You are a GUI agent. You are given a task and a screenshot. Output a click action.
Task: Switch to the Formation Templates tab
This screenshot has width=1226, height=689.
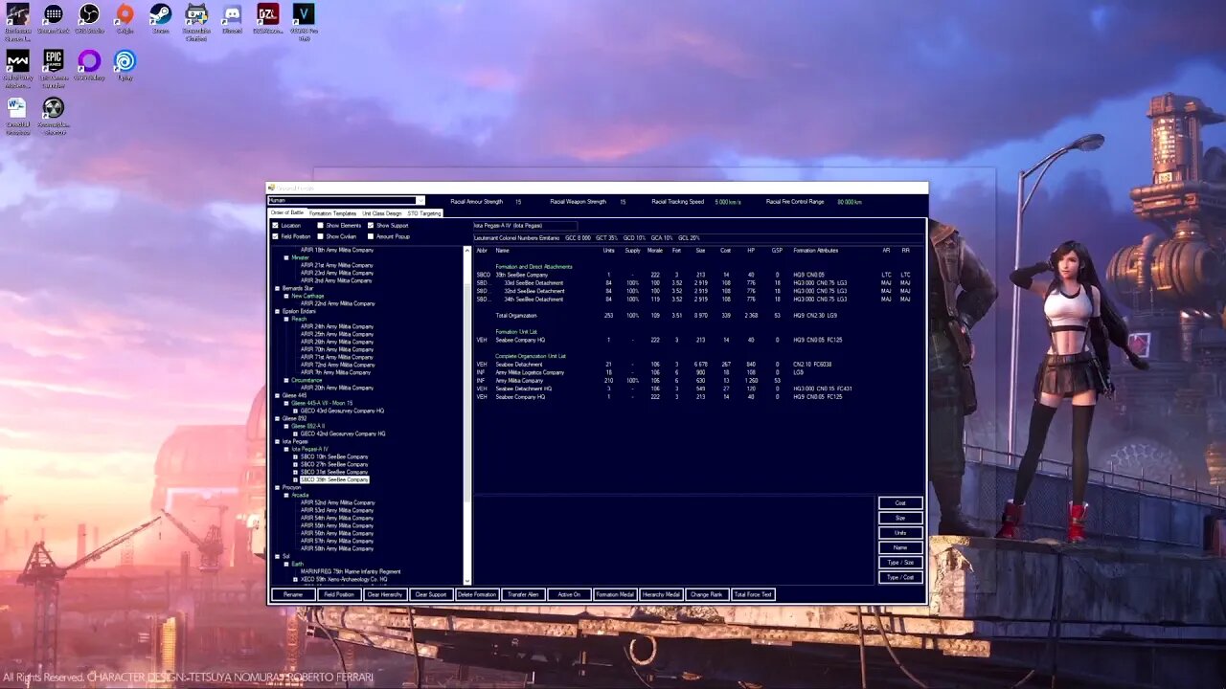[x=332, y=213]
